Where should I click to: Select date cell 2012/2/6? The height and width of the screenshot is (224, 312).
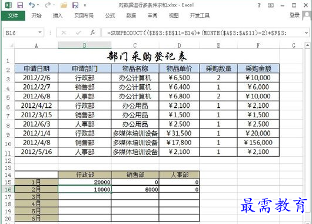[36, 78]
